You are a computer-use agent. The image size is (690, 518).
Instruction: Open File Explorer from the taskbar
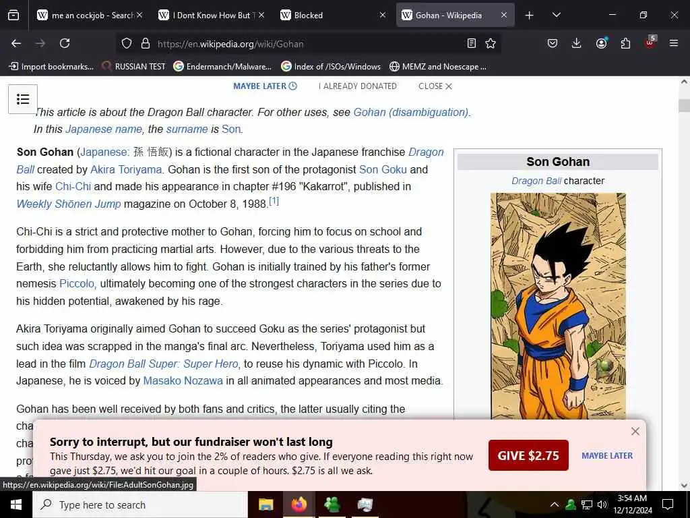[x=265, y=505]
